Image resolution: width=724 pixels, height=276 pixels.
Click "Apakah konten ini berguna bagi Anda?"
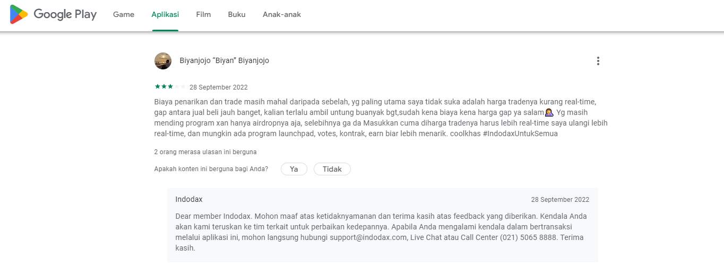point(211,169)
